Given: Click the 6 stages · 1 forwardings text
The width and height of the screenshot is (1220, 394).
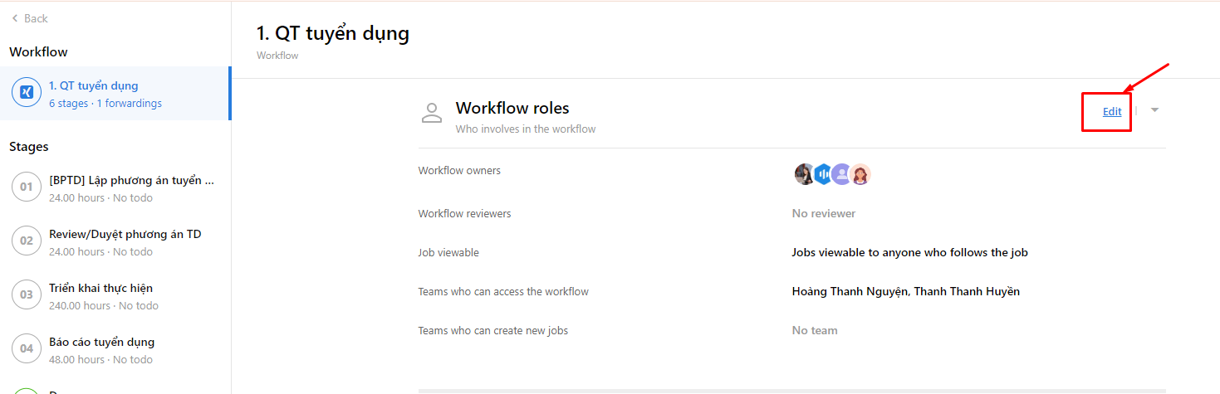Looking at the screenshot, I should coord(105,104).
